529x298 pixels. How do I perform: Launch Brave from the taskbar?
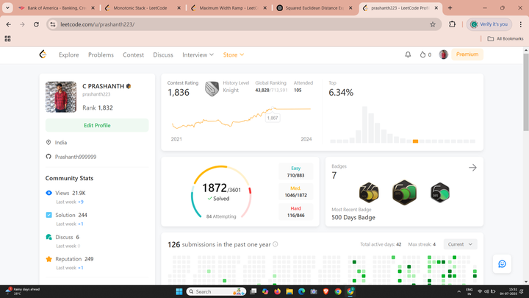pyautogui.click(x=325, y=291)
